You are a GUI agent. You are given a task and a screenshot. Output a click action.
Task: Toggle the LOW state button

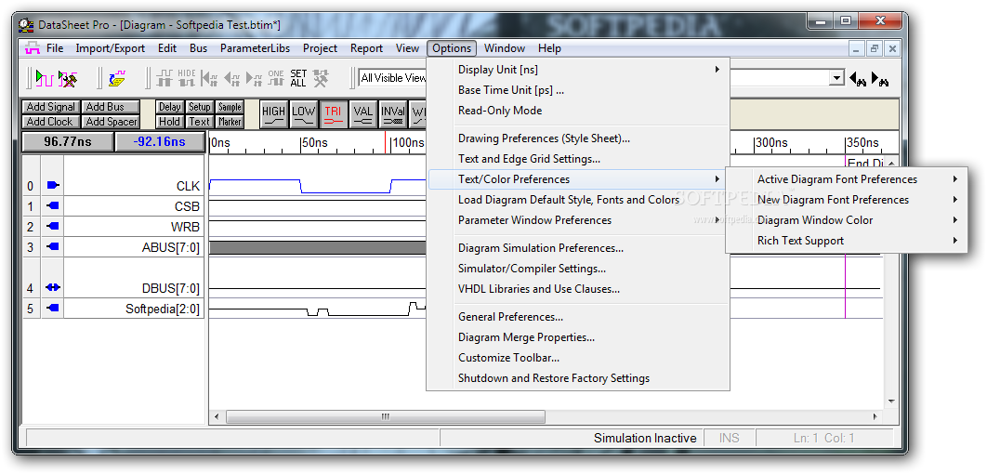pos(303,114)
